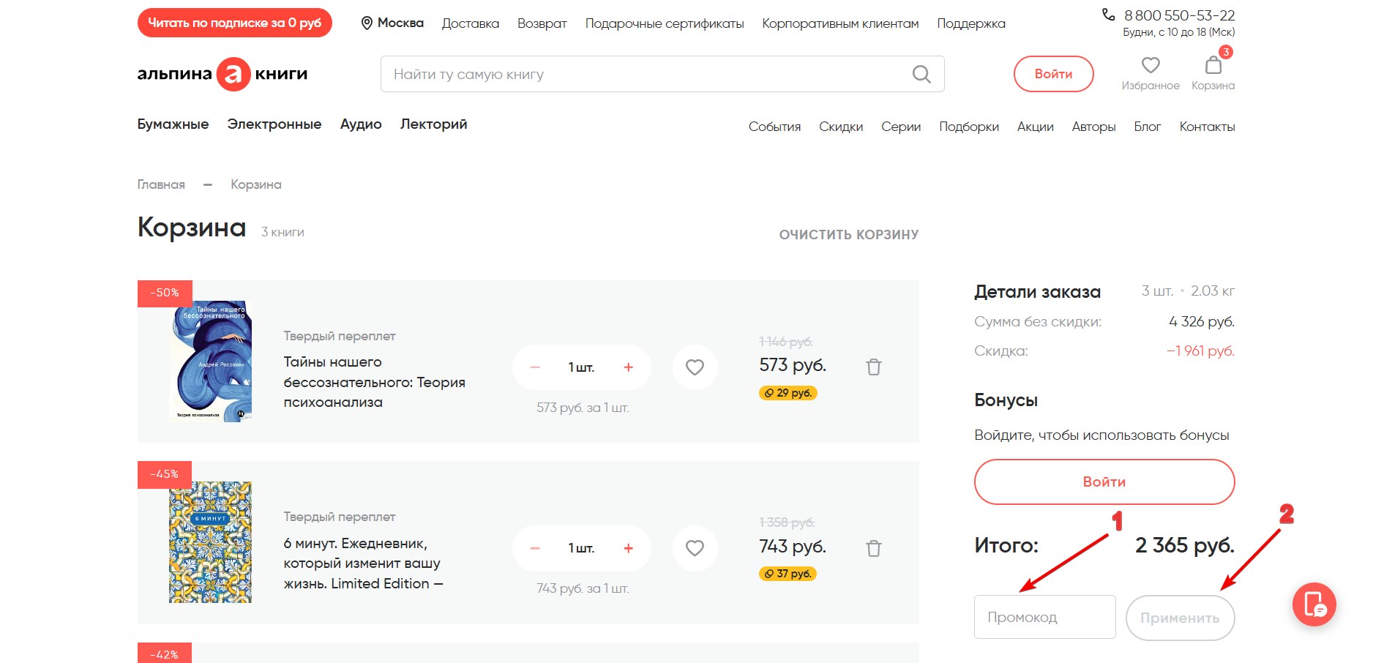Click the total price 2 365 руб.
Screen dimensions: 1373x663
pos(1185,545)
